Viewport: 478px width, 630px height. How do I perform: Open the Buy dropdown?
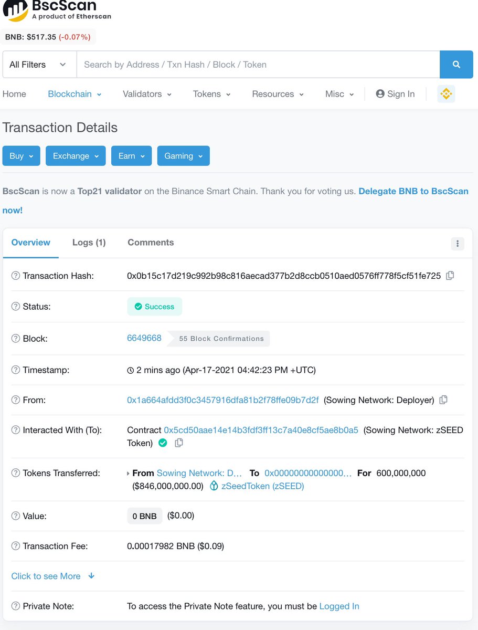tap(22, 156)
